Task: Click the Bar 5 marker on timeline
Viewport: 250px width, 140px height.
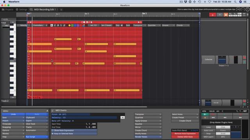Action: [x=145, y=14]
